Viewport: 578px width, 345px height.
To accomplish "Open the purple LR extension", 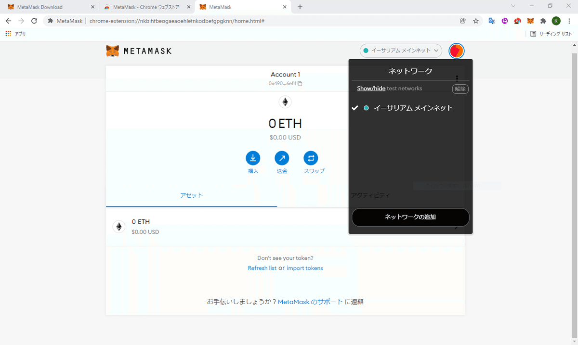I will [505, 21].
